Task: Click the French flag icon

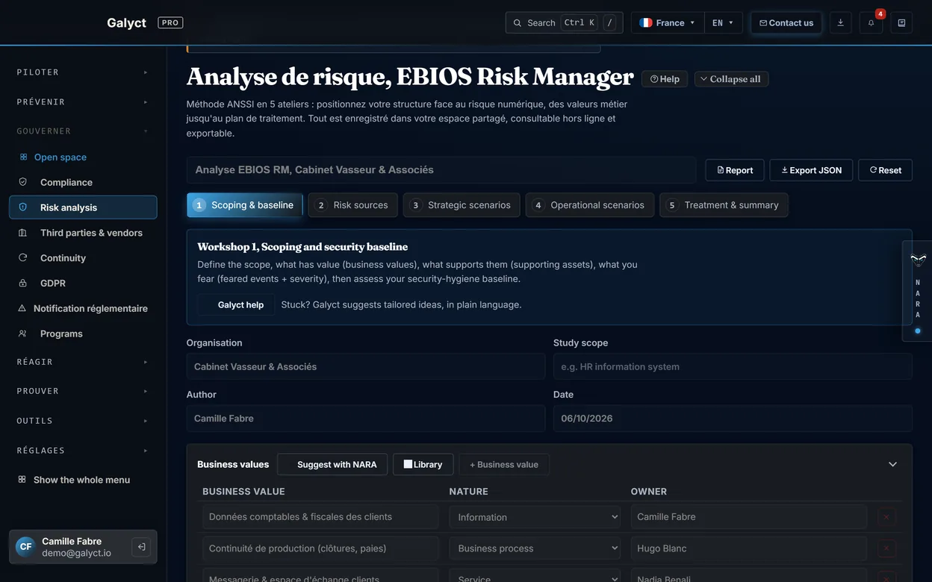Action: tap(646, 23)
